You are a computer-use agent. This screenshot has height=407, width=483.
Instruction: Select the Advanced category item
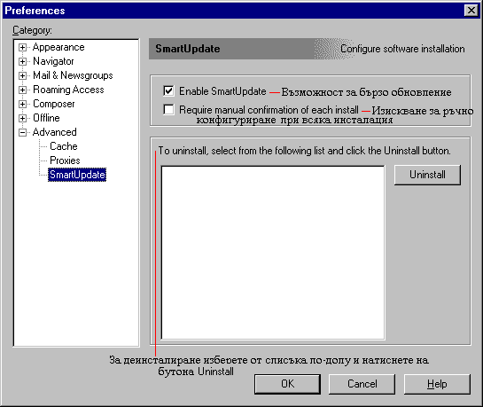[x=55, y=132]
